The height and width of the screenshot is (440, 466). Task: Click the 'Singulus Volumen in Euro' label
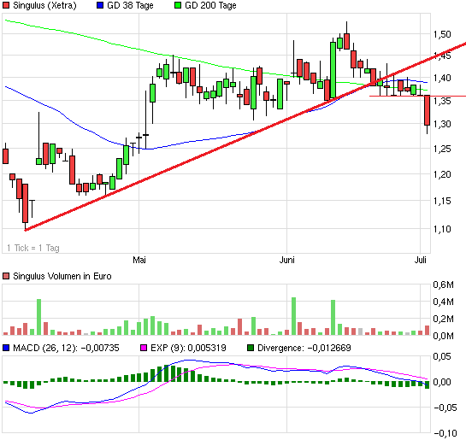pyautogui.click(x=62, y=276)
